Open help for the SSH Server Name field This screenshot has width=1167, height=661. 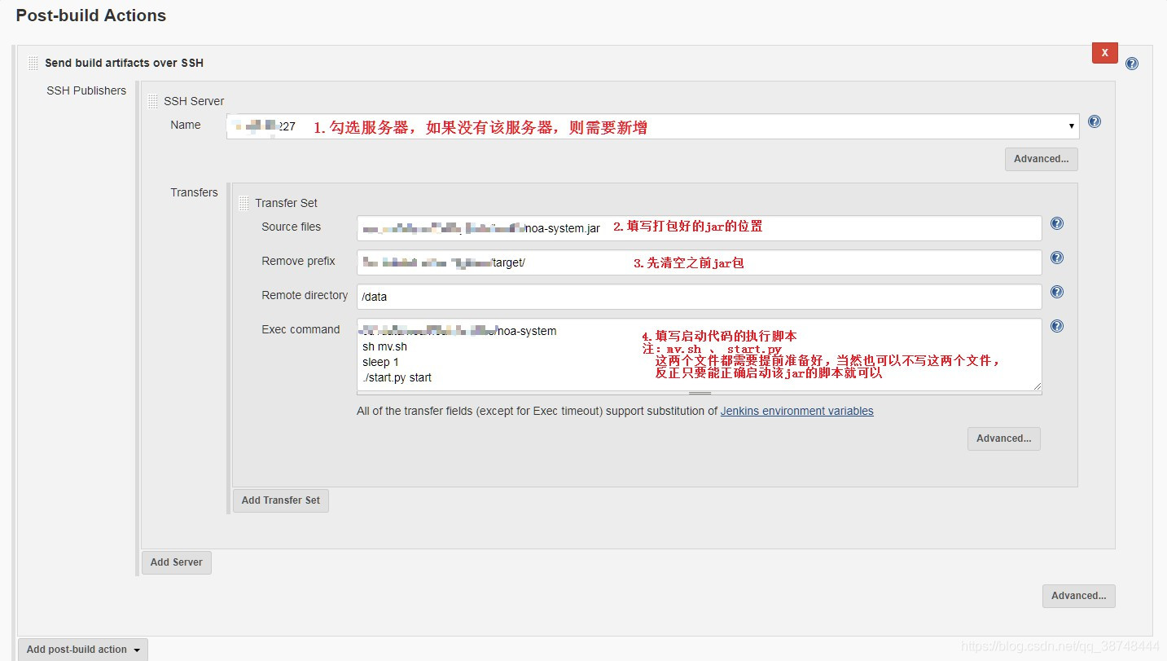(x=1095, y=121)
